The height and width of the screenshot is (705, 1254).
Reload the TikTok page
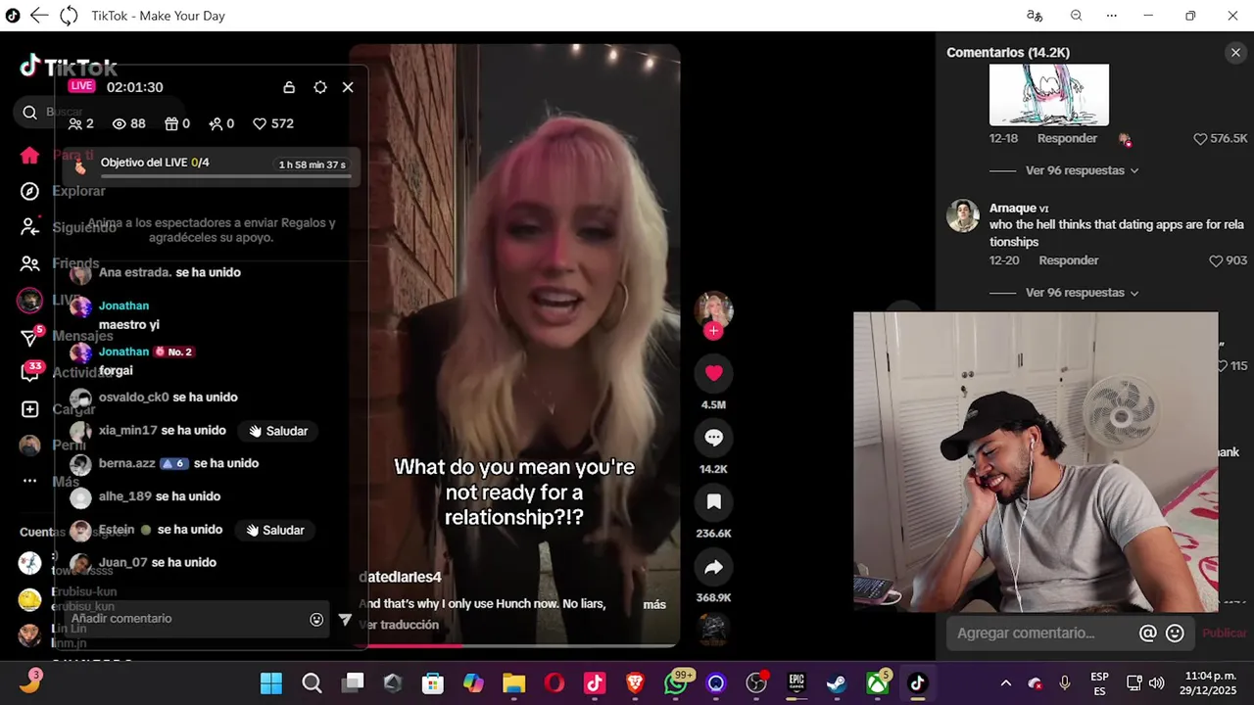point(69,16)
